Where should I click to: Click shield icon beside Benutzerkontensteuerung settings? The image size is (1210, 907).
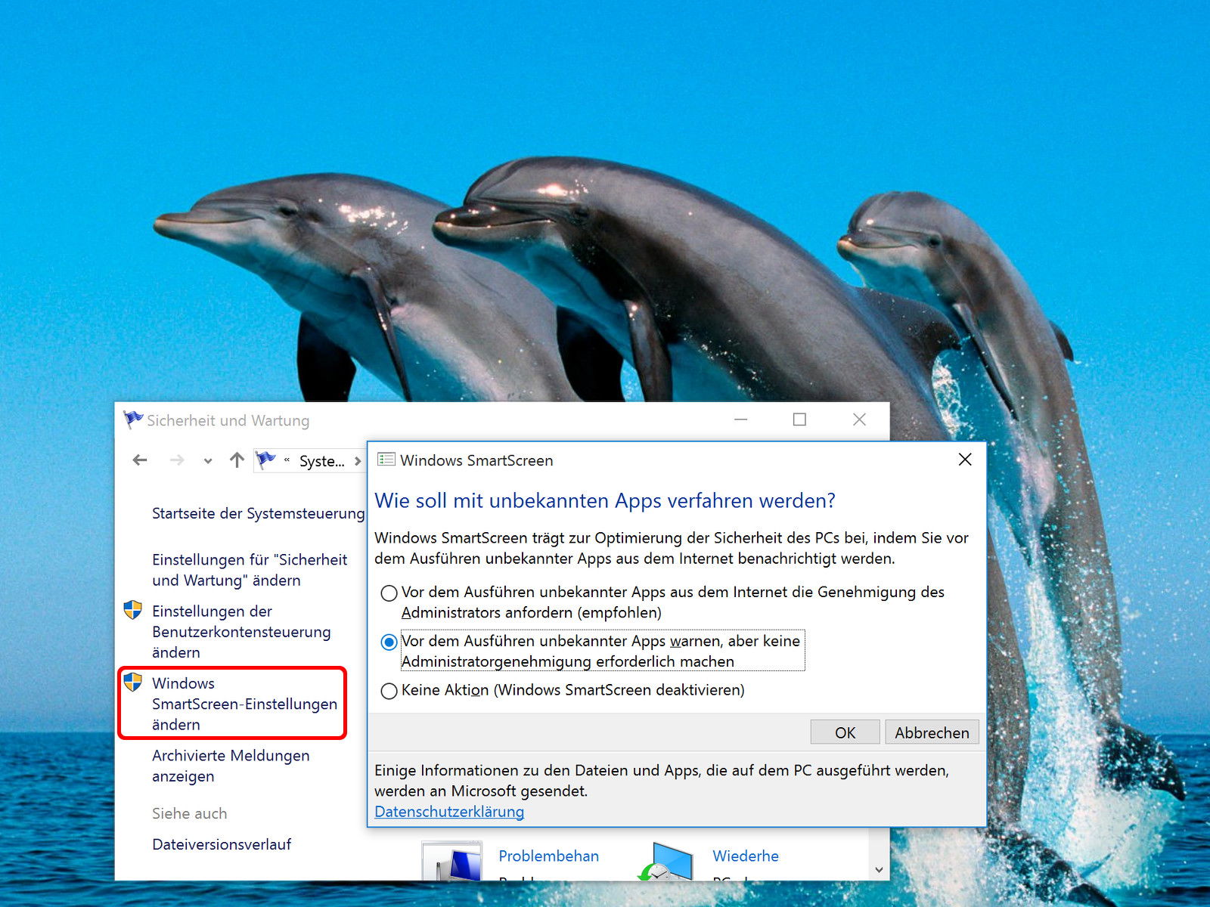click(x=133, y=610)
